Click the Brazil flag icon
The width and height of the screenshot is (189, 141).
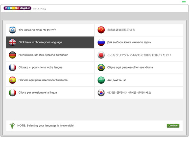click(x=101, y=67)
